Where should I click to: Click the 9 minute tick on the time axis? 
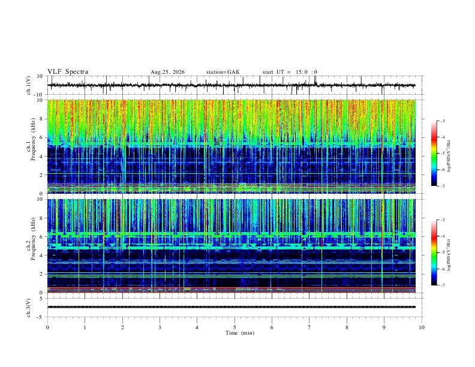pos(384,327)
